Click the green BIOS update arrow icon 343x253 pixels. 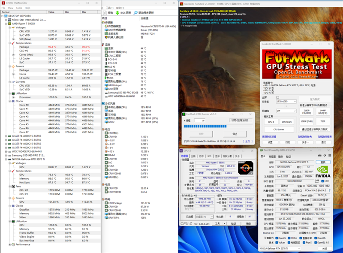(x=117, y=13)
